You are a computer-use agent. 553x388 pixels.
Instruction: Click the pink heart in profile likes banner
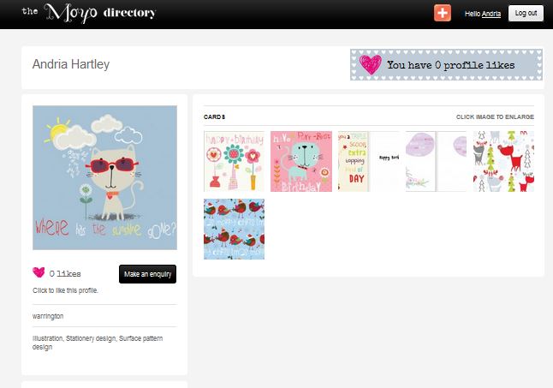click(371, 64)
